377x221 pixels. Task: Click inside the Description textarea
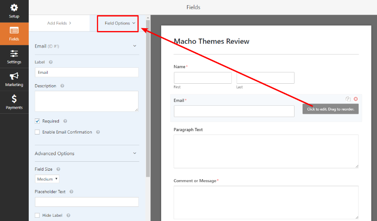87,101
